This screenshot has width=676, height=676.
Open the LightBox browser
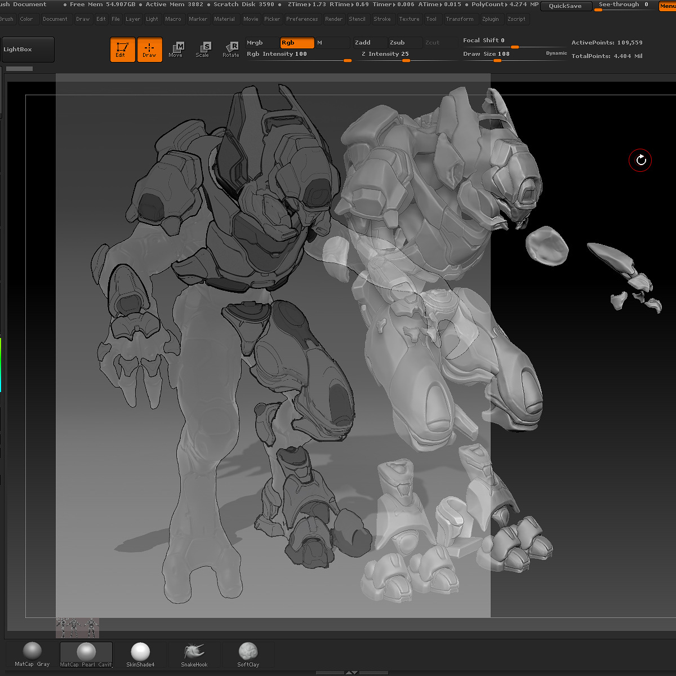[x=28, y=50]
